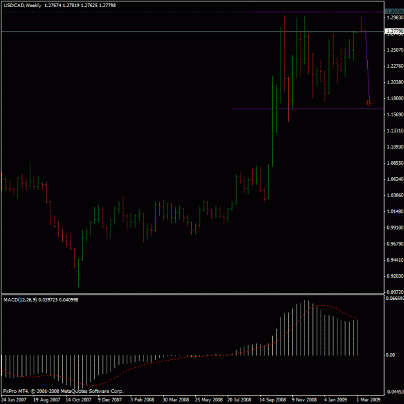Click the 1.25070 price axis label
Viewport: 404px width, 404px height.
click(395, 50)
